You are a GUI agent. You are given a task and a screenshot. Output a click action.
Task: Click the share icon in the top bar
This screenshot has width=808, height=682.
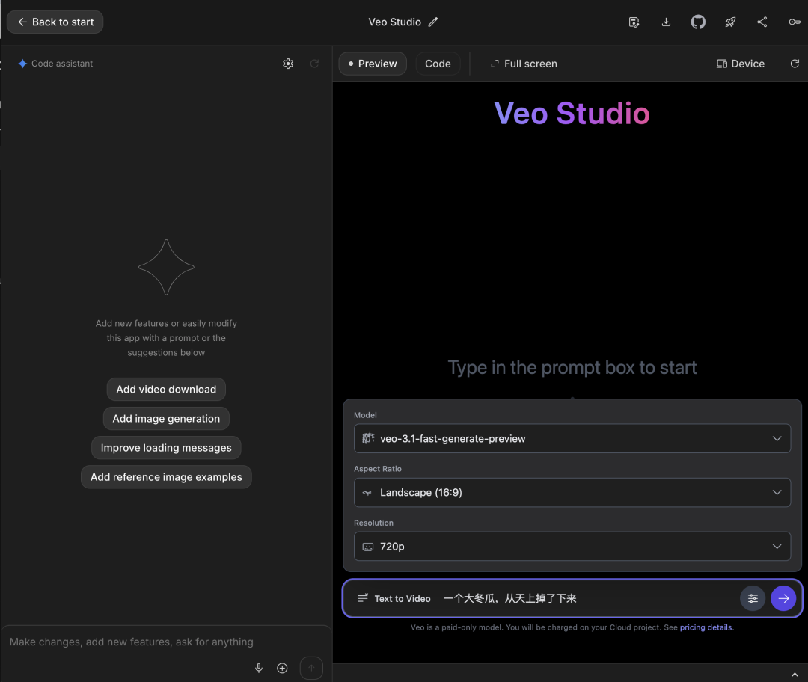tap(762, 22)
